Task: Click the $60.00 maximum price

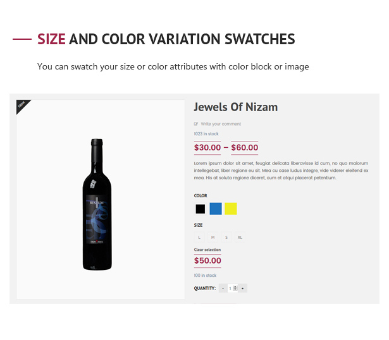Action: click(x=245, y=148)
